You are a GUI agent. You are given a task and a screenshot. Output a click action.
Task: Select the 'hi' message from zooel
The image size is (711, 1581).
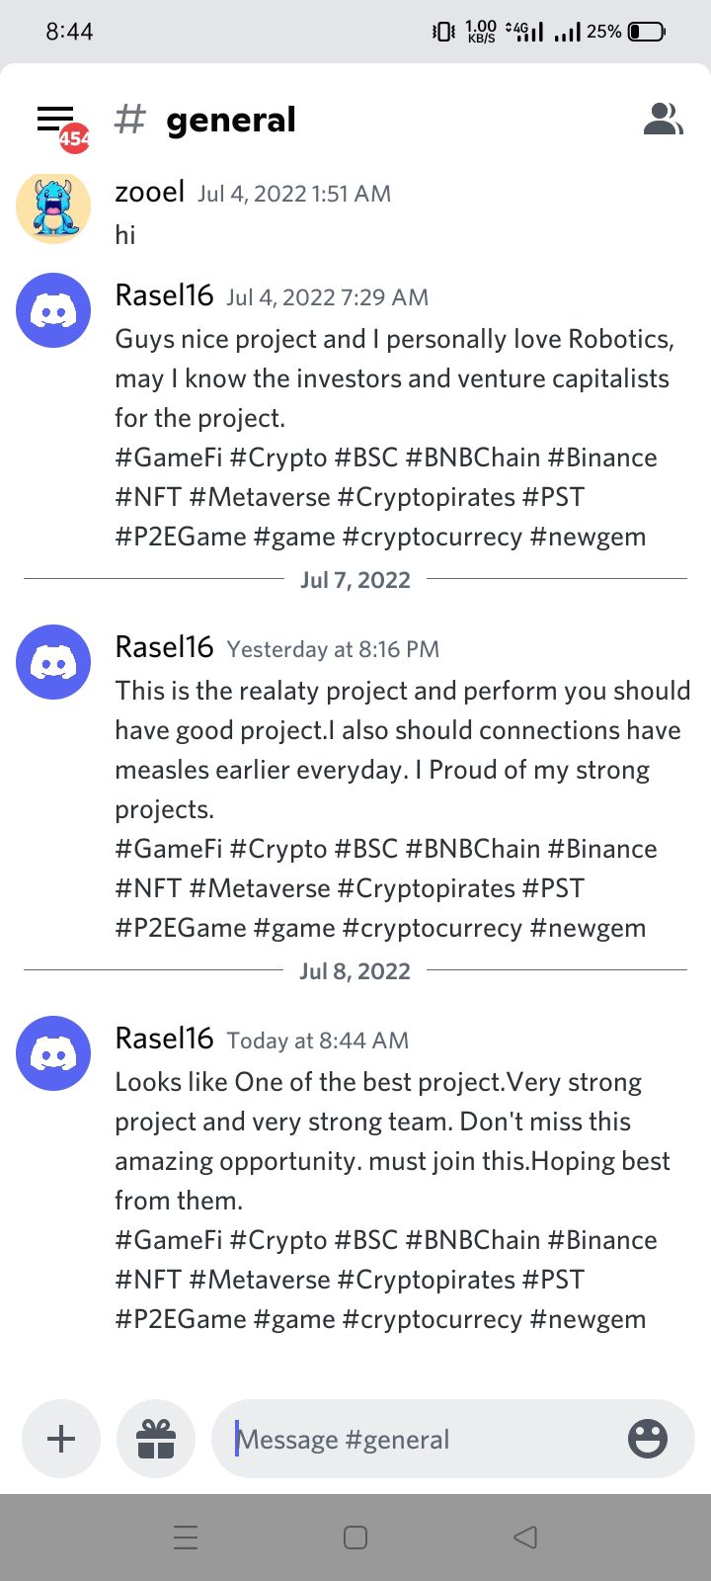click(x=125, y=235)
